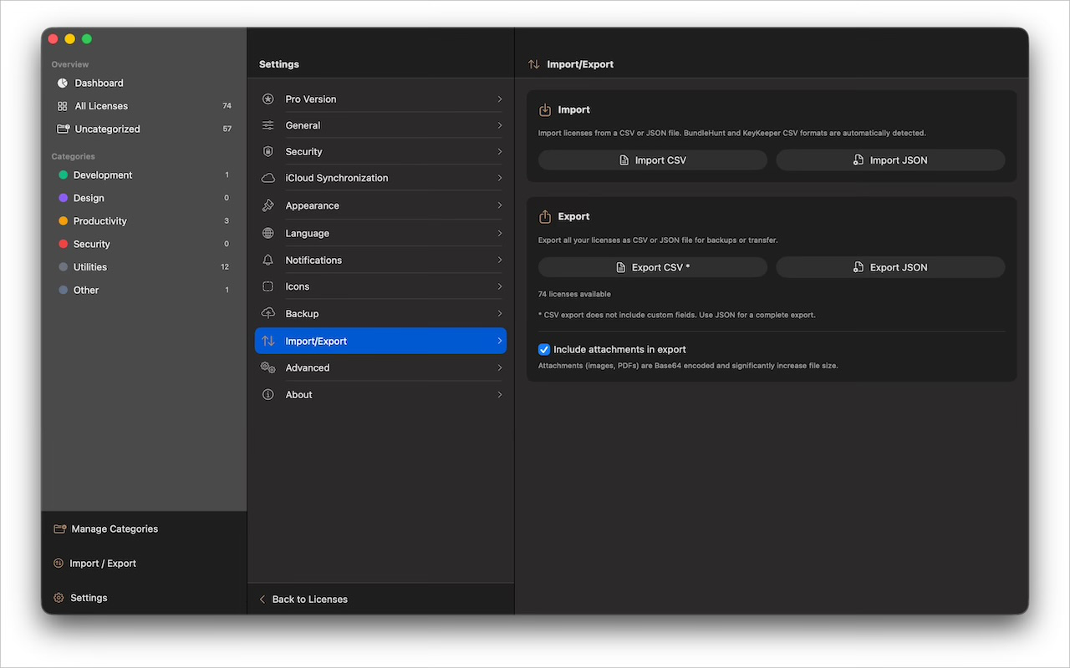This screenshot has height=668, width=1070.
Task: Click the Uncategorized folder icon
Action: (63, 129)
